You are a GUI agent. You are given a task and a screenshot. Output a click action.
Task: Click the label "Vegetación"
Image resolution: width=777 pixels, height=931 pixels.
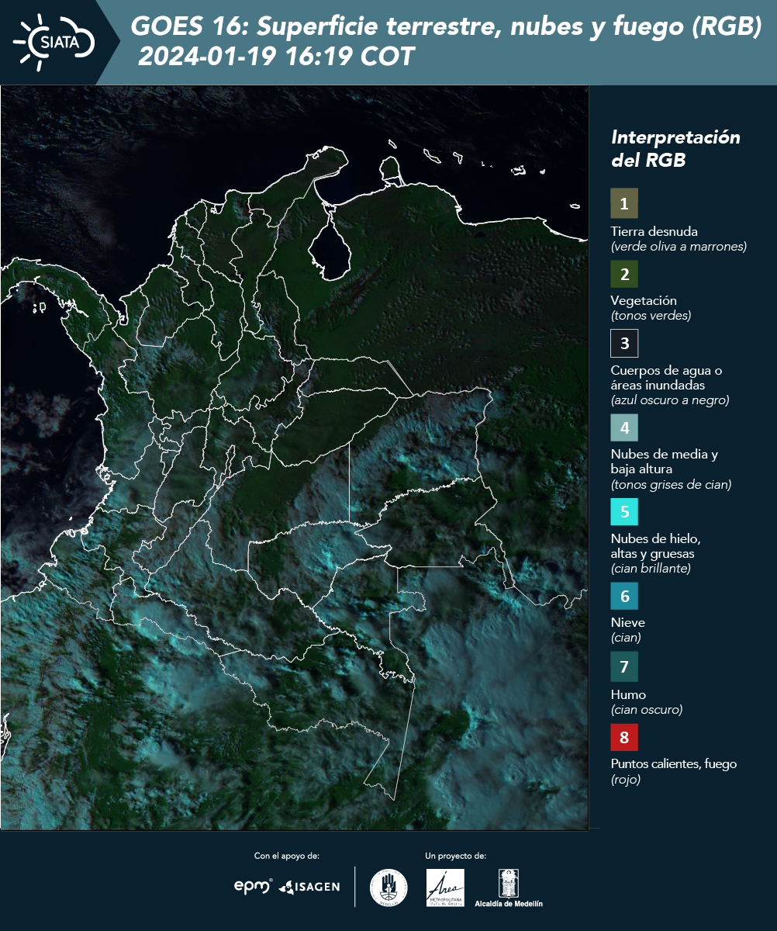coord(644,301)
